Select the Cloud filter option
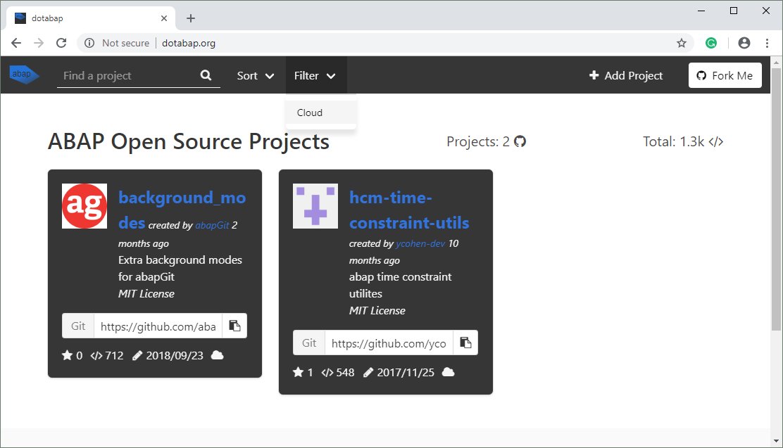The width and height of the screenshot is (783, 448). (x=321, y=113)
